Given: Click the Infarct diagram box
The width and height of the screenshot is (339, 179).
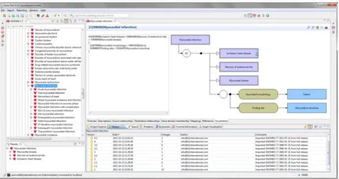Looking at the screenshot, I should tap(307, 94).
